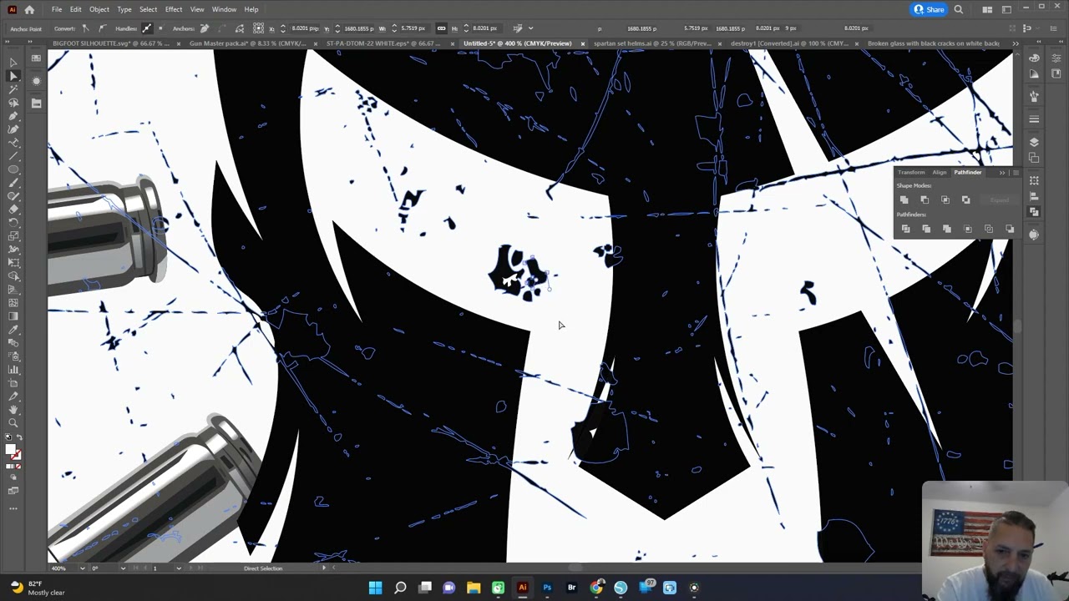
Task: Open the artboard navigation dropdown
Action: point(178,568)
